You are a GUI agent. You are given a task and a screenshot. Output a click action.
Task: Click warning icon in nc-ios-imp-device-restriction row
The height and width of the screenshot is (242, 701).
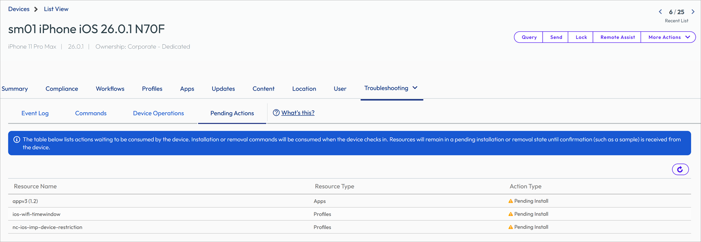point(510,227)
